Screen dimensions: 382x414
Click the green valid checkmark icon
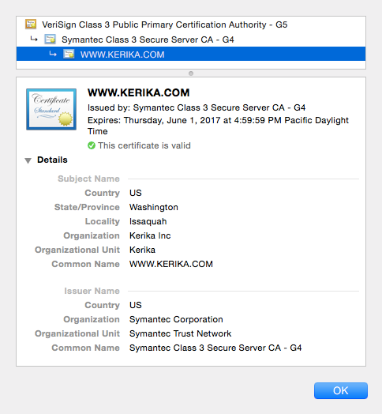(92, 145)
